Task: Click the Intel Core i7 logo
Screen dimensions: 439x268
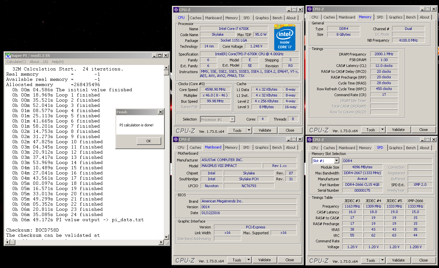Action: coord(285,37)
